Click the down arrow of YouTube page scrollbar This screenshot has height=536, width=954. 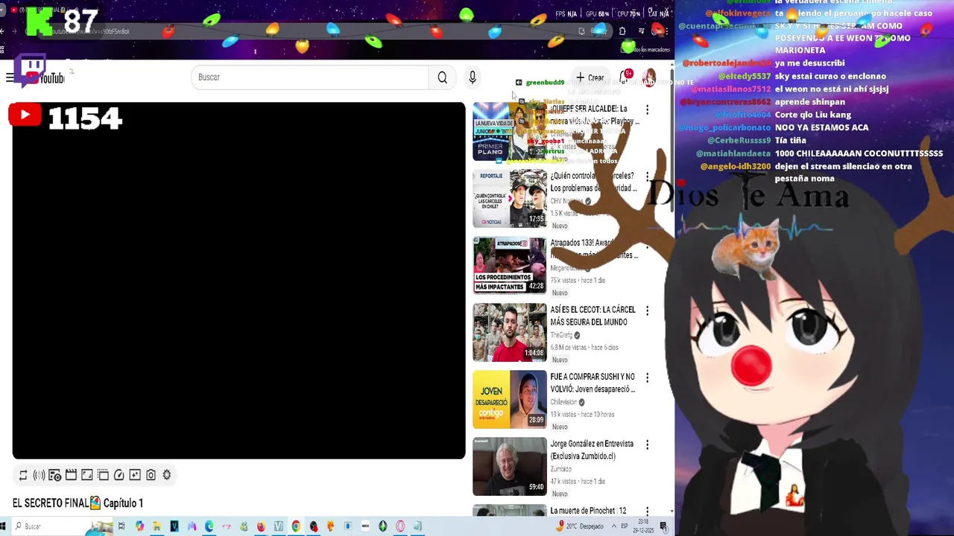click(672, 512)
